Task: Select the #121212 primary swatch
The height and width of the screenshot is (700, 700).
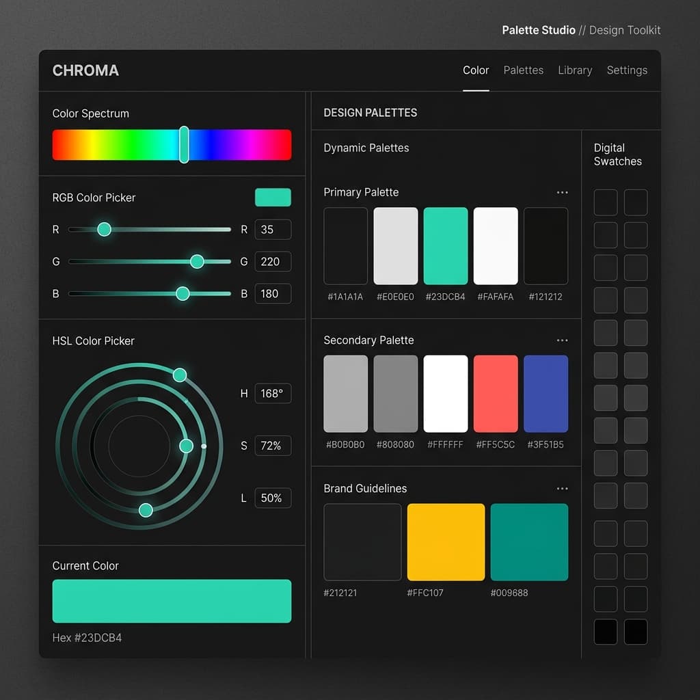Action: (x=546, y=246)
